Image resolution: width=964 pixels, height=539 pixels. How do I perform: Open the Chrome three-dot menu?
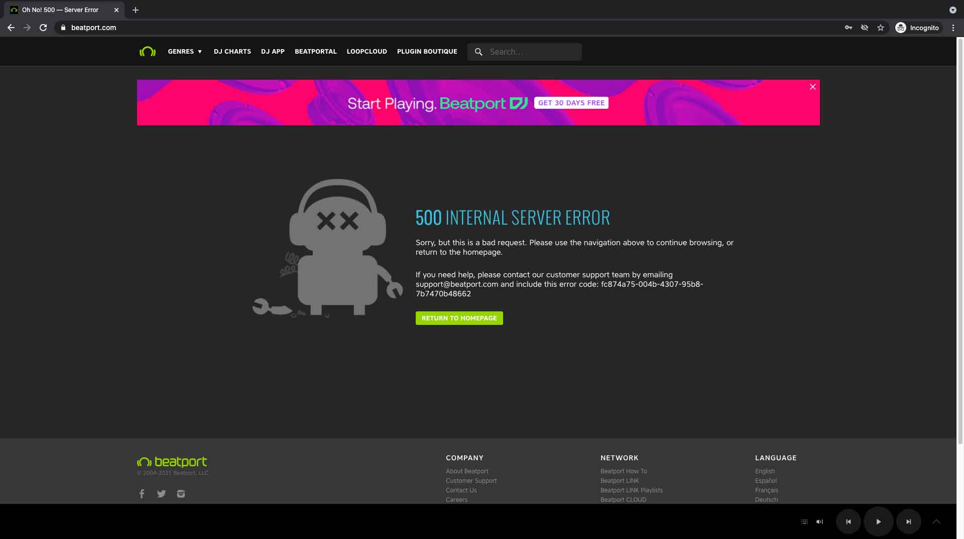click(953, 28)
